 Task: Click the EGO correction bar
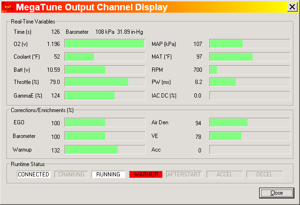coord(105,122)
